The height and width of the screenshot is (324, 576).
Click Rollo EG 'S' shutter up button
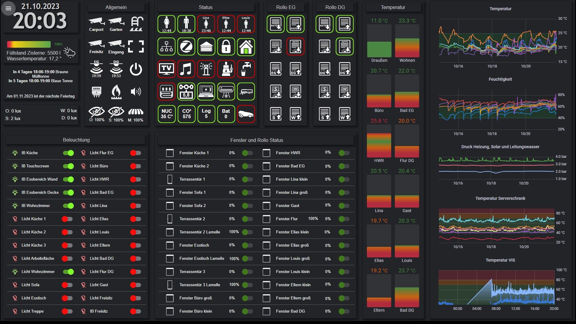[x=276, y=114]
